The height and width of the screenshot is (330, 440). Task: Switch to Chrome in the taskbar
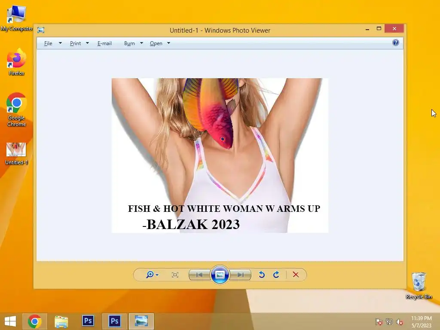34,321
